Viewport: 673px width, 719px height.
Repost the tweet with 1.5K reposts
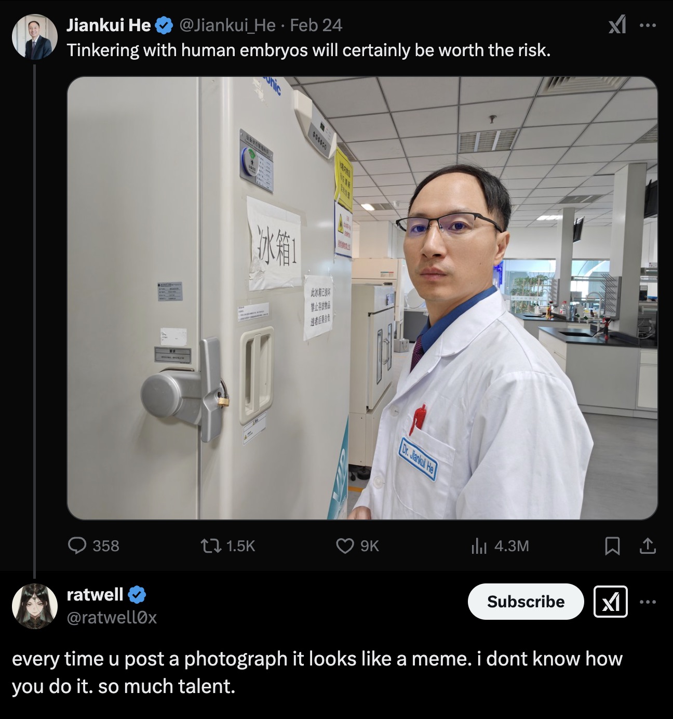(x=228, y=545)
